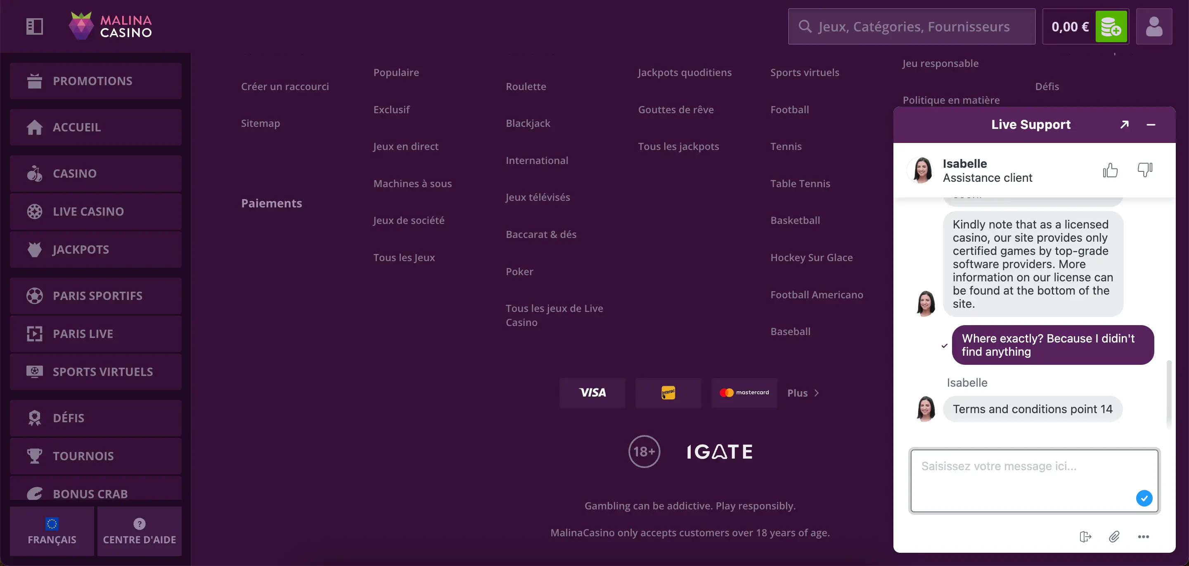The width and height of the screenshot is (1189, 566).
Task: Open the Tous les Jeux link
Action: (404, 257)
